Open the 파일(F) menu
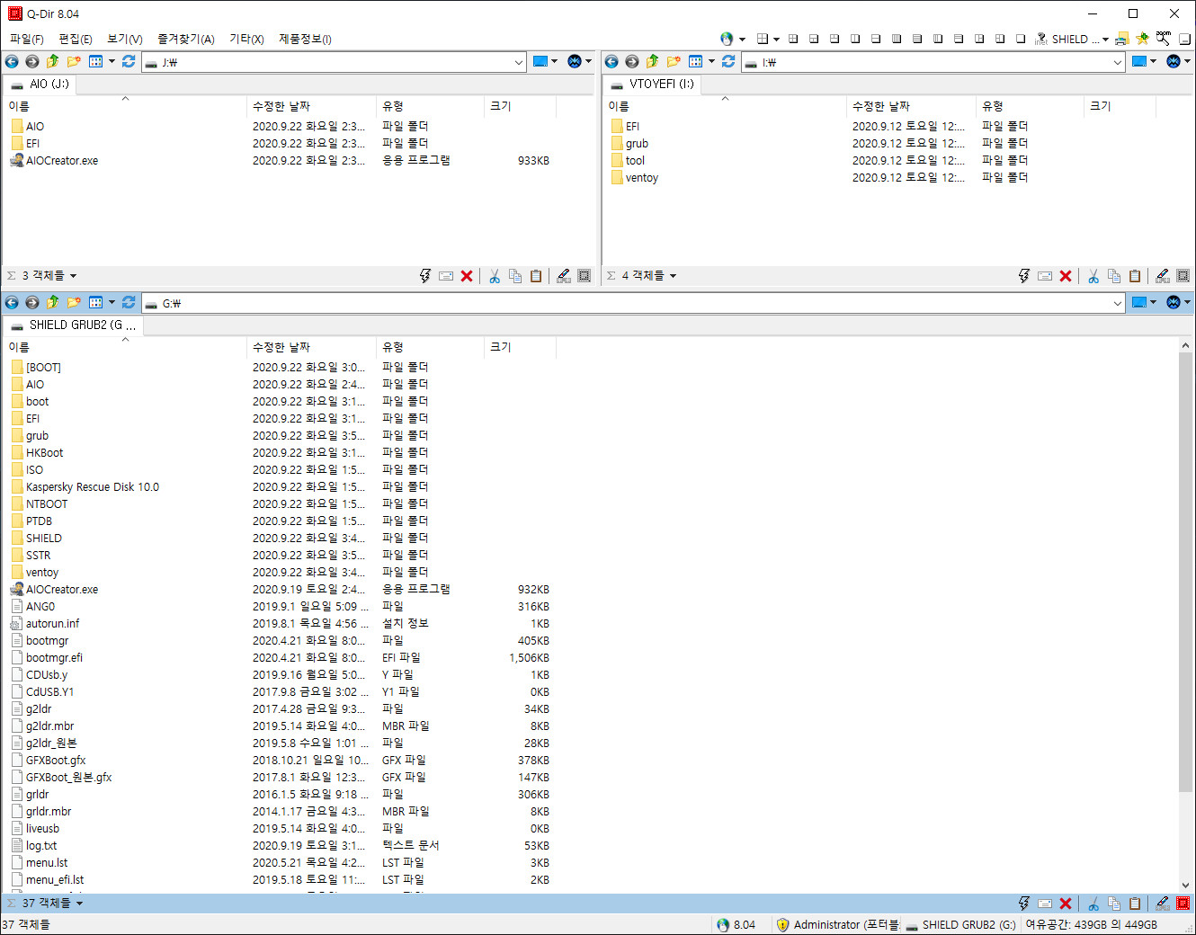This screenshot has height=935, width=1196. (27, 39)
